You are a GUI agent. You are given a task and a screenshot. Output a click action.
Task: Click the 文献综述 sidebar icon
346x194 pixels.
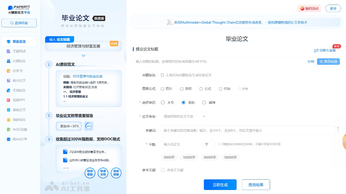(8, 51)
